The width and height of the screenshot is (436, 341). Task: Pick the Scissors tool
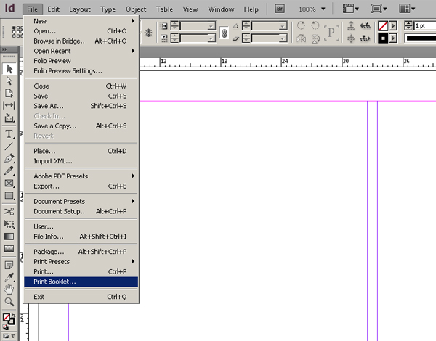pos(9,211)
